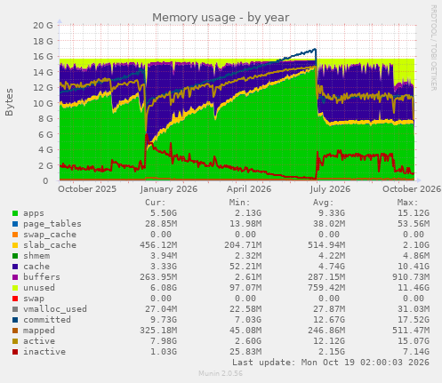The width and height of the screenshot is (442, 383).
Task: Click the 'Munin 2.0.56' footer text
Action: 221,373
